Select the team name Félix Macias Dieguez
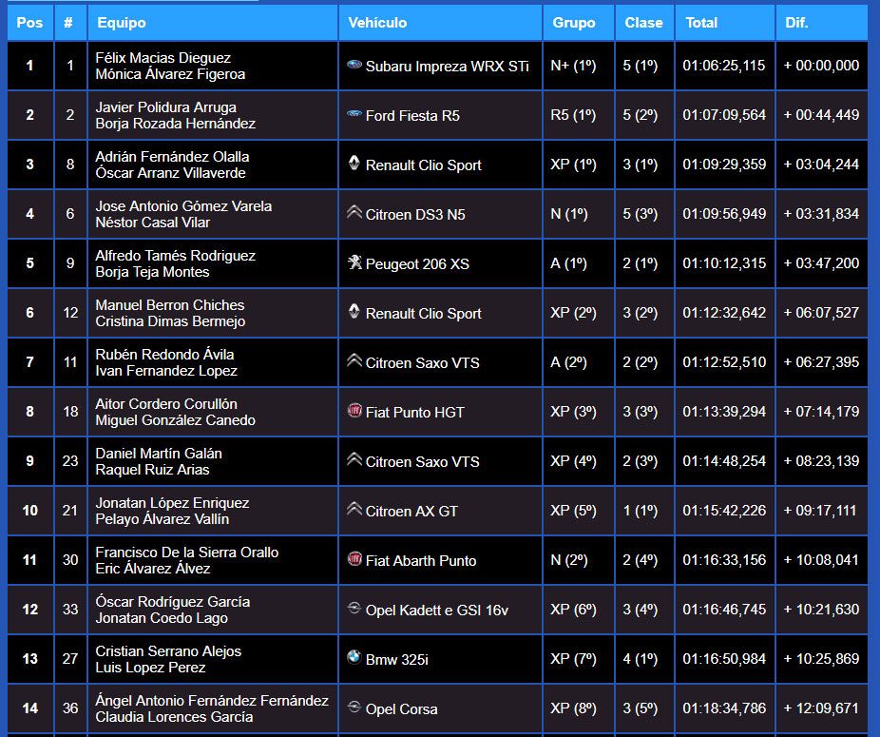 click(x=163, y=58)
